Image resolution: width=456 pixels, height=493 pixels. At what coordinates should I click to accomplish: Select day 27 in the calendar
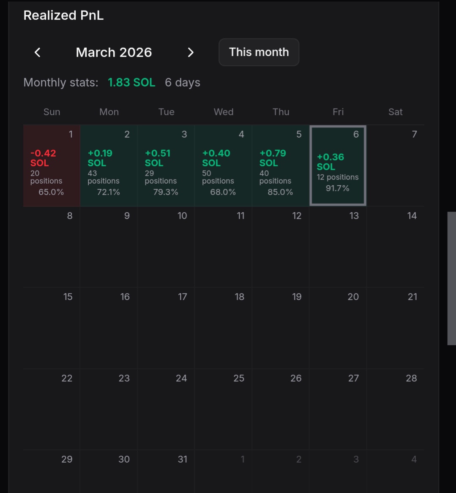coord(338,409)
